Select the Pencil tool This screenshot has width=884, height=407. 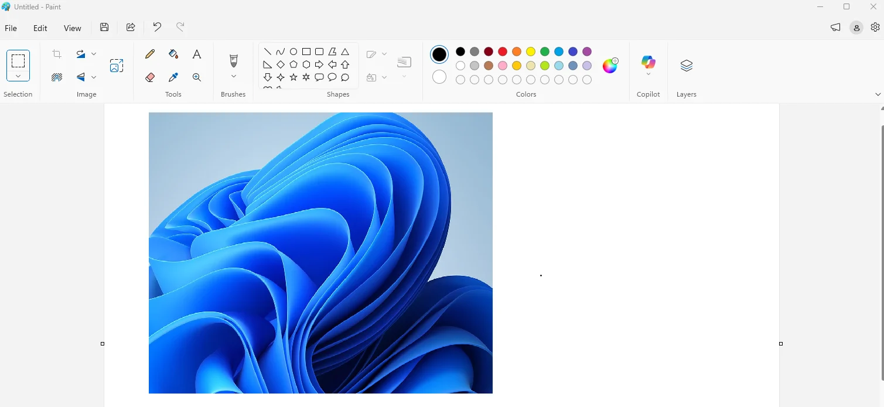(150, 54)
